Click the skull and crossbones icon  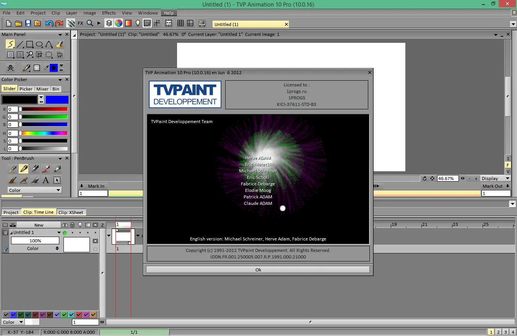(11, 68)
